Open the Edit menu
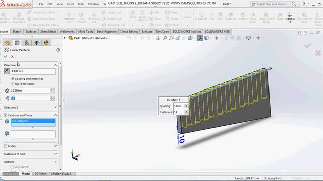This screenshot has height=181, width=323. coord(50,4)
